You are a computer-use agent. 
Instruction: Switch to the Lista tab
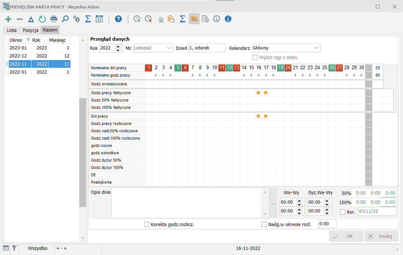click(x=12, y=30)
